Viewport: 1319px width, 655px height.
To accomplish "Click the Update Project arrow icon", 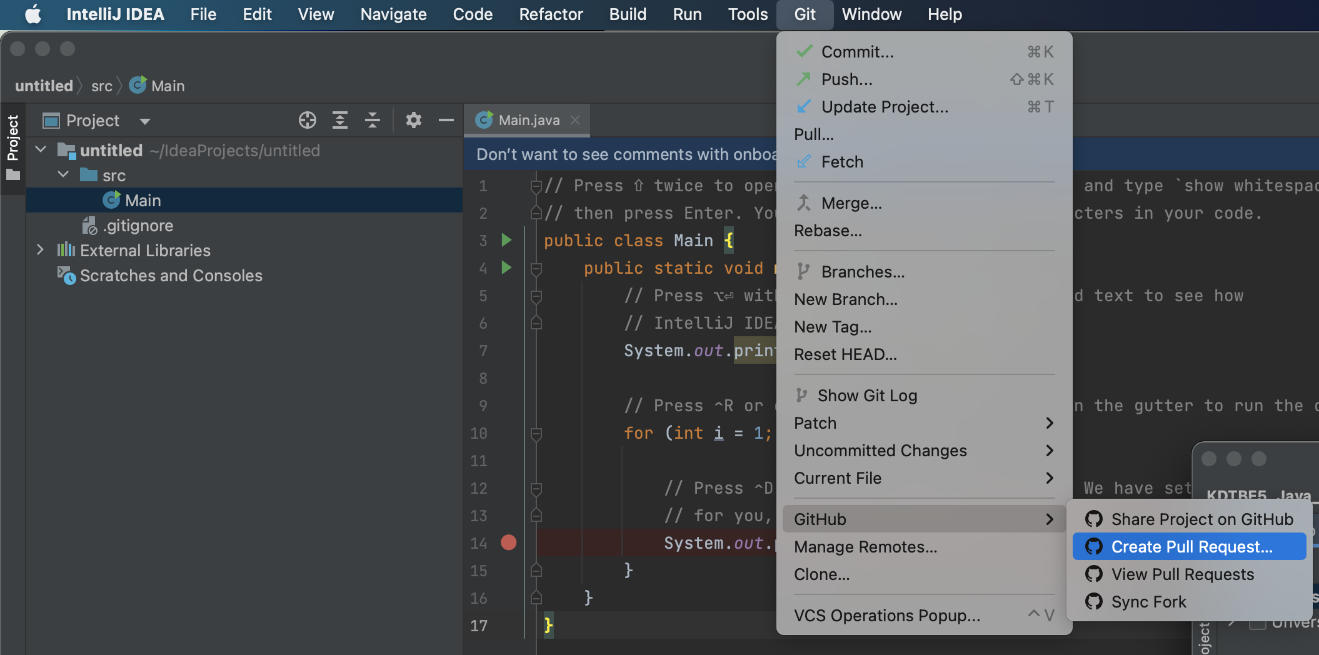I will (x=804, y=106).
